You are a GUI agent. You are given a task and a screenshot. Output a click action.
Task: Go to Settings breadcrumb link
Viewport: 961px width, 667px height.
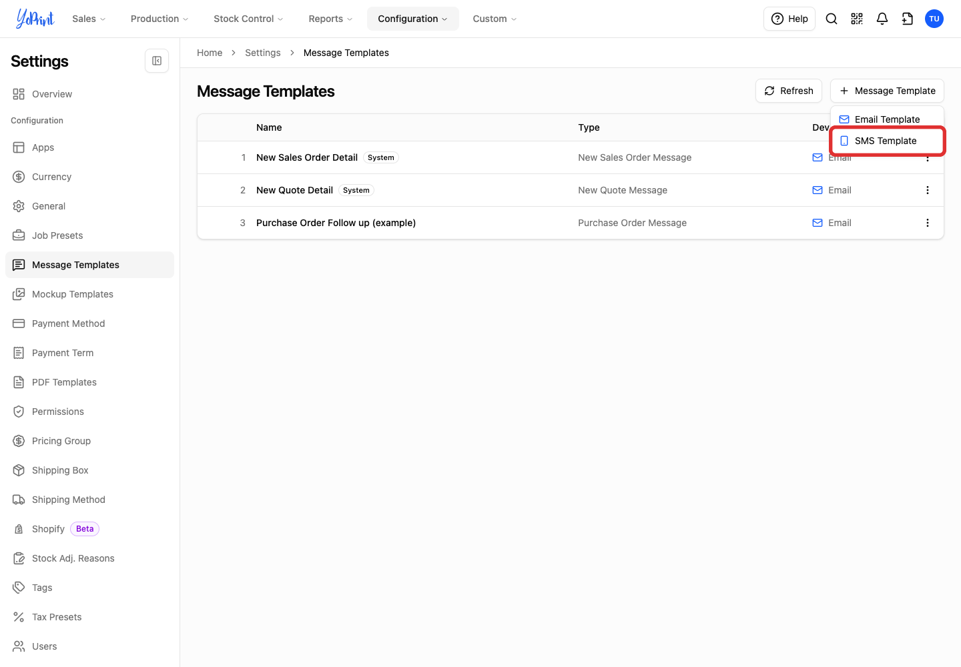point(263,53)
